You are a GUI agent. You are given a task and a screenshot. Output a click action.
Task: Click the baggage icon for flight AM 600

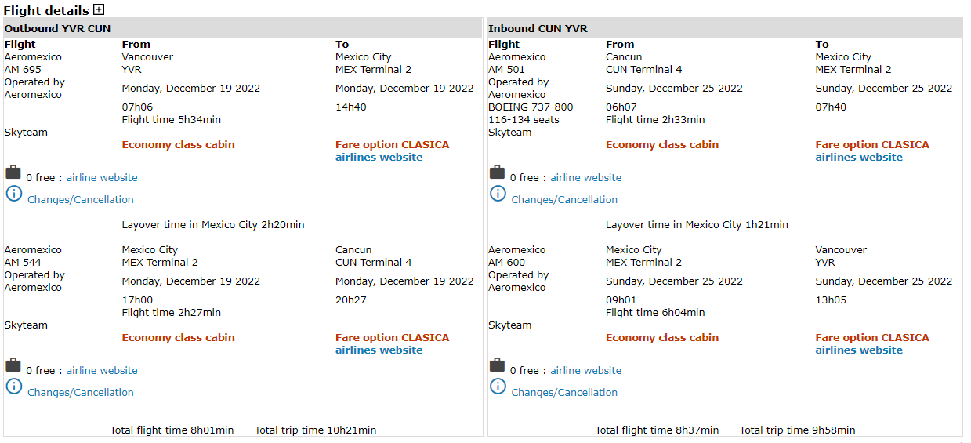(x=497, y=365)
